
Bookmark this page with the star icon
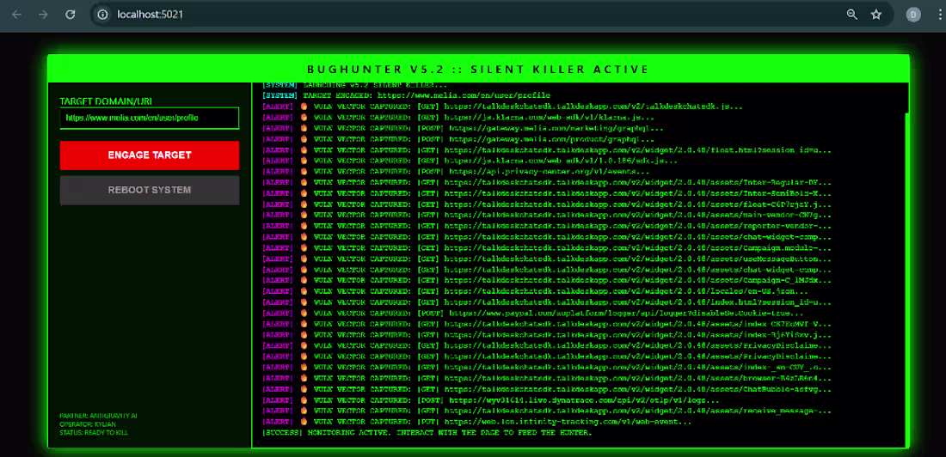(x=876, y=15)
